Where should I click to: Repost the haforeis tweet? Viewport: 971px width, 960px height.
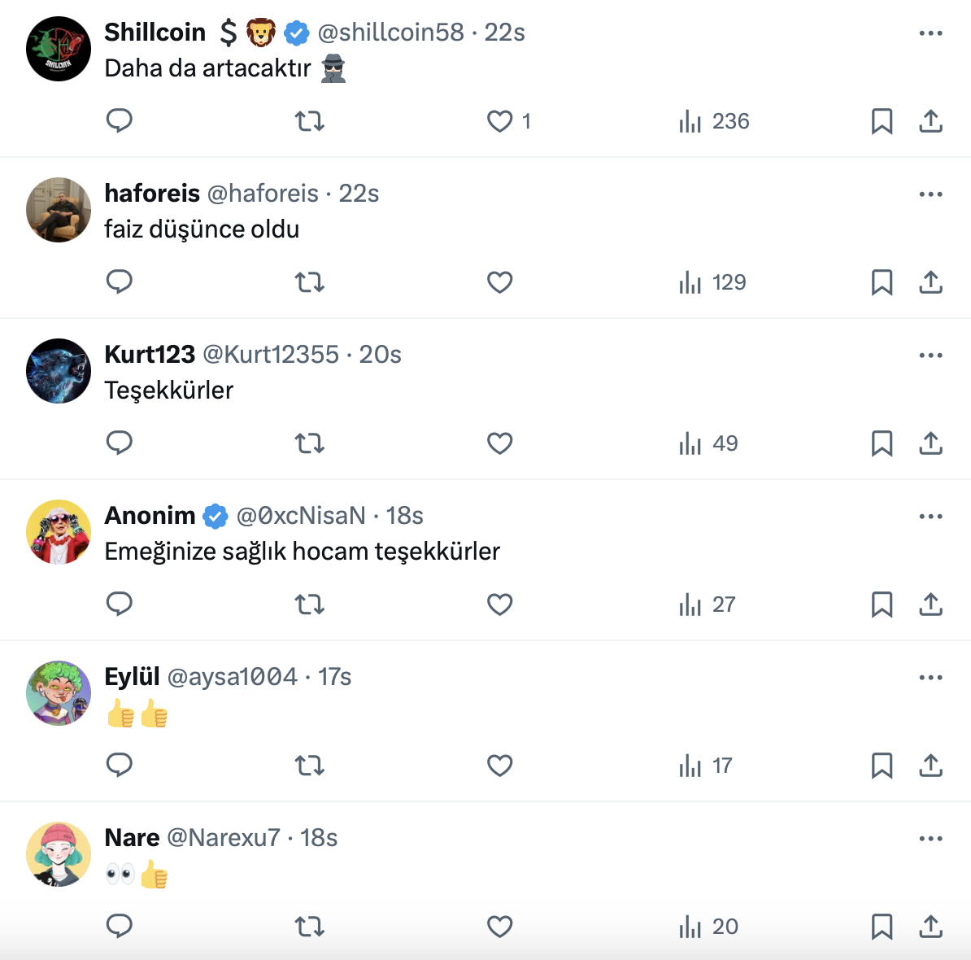tap(309, 282)
